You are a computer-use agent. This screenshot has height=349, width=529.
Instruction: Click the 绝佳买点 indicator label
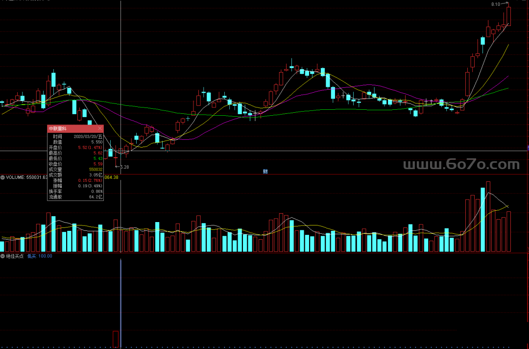tap(14, 256)
